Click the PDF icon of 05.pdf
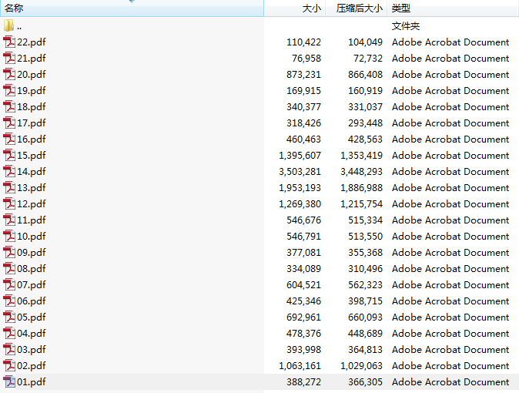 [9, 317]
